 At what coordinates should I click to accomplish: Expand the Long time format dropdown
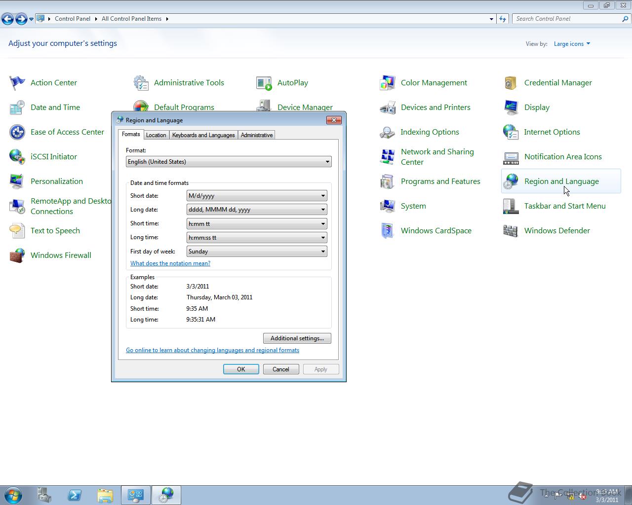257,238
